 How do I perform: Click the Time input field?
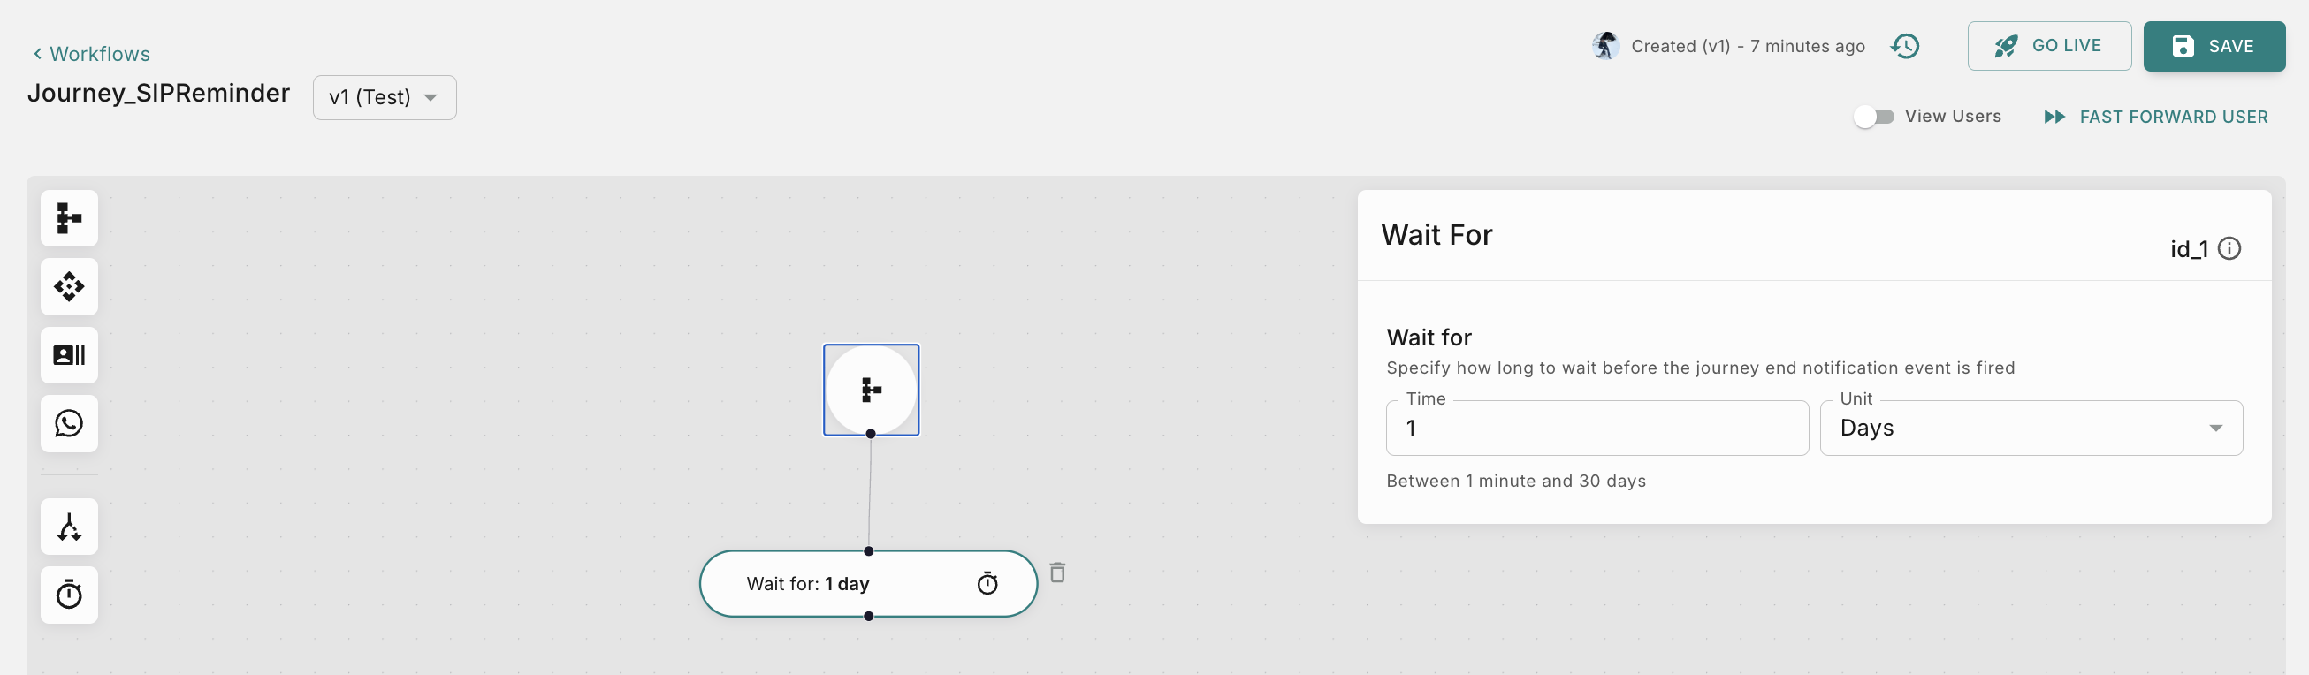coord(1596,428)
